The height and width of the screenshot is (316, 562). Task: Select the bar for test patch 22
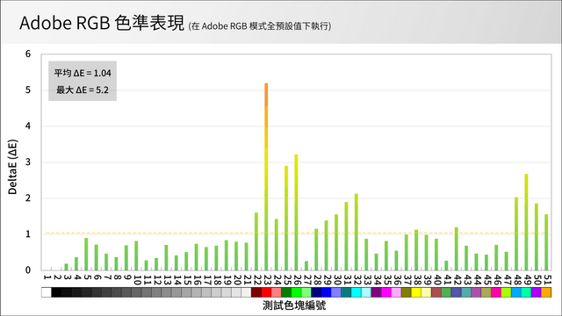[x=256, y=241]
